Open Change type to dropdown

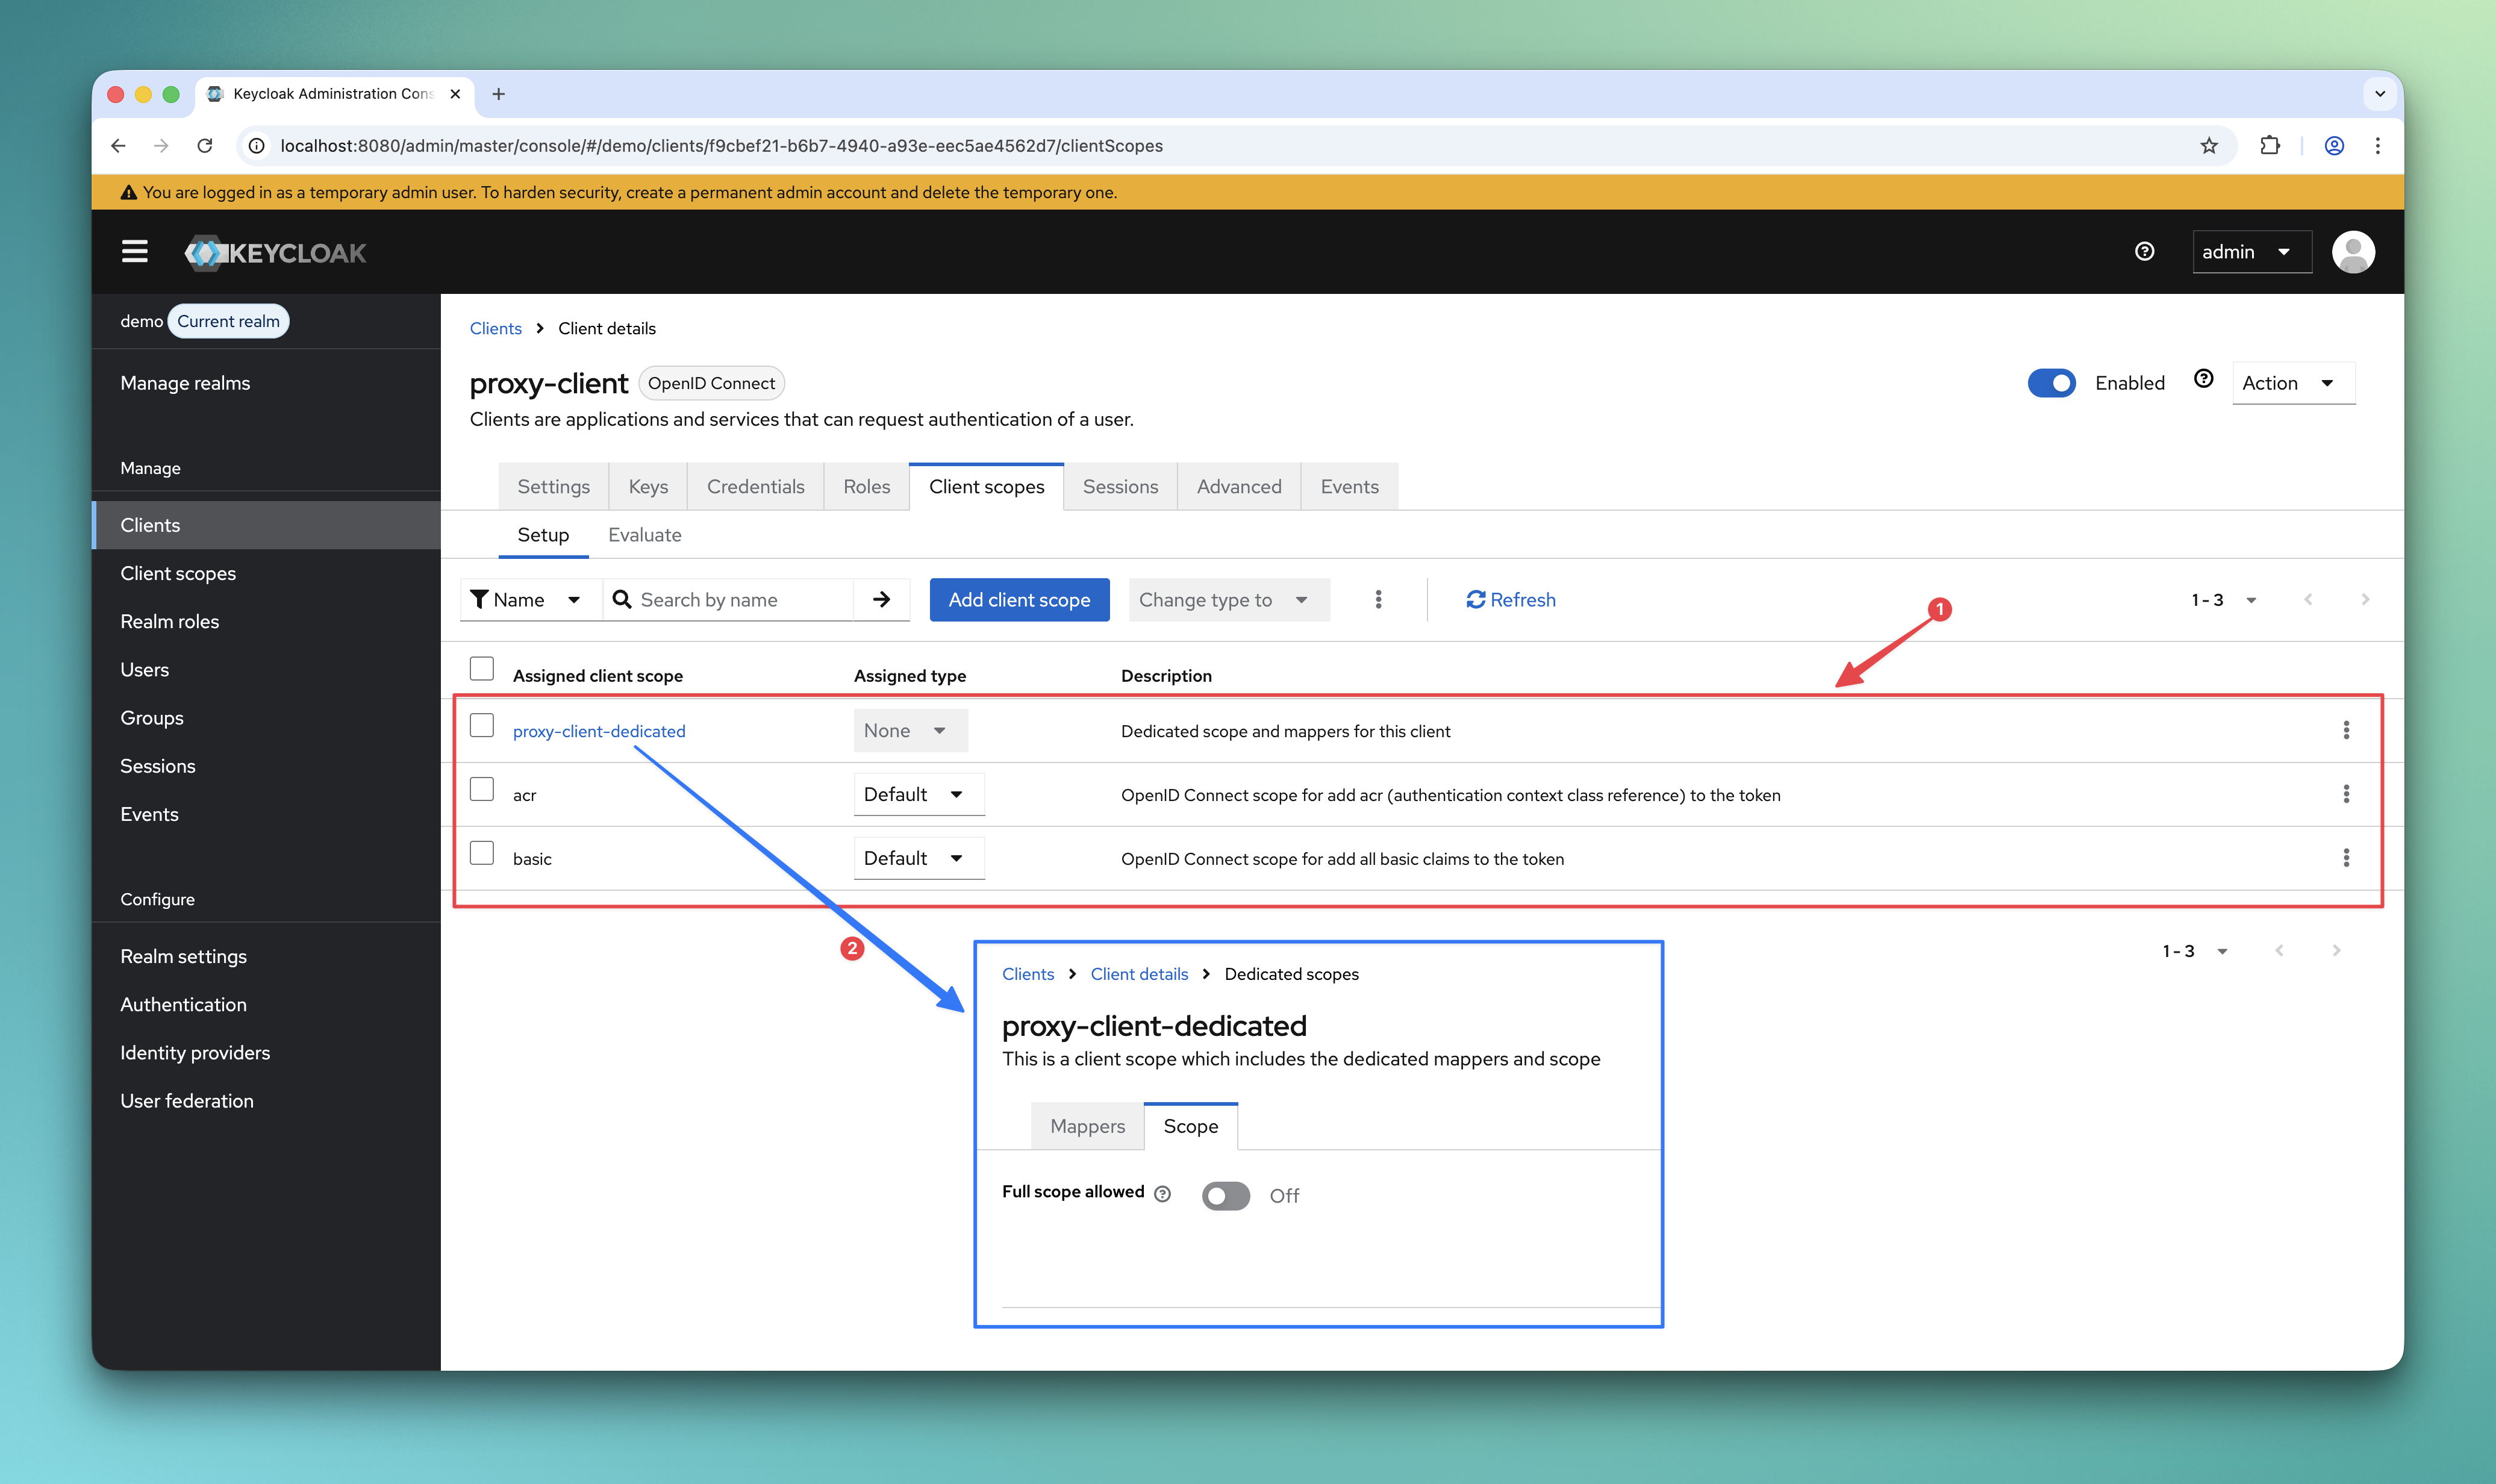(x=1229, y=599)
